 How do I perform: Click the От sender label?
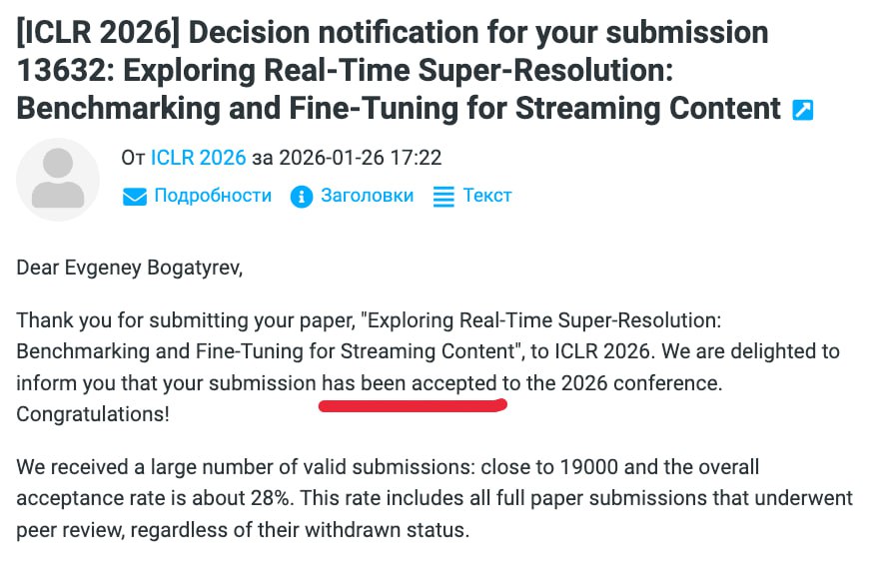pos(133,158)
